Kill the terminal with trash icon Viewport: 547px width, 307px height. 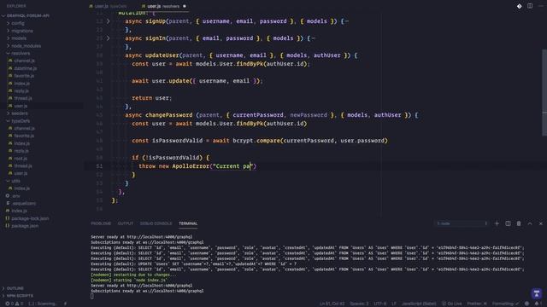[x=519, y=223]
